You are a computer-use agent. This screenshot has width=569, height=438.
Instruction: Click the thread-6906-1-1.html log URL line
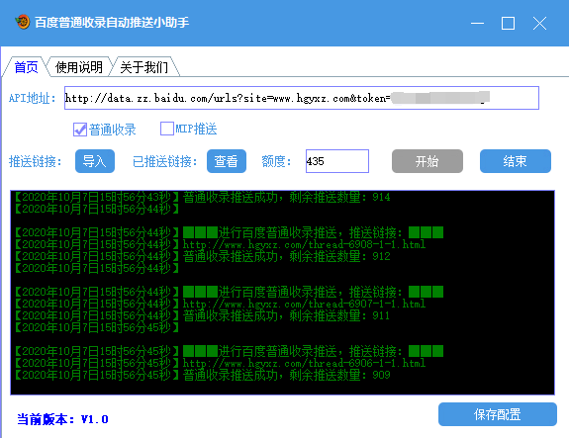(x=220, y=363)
